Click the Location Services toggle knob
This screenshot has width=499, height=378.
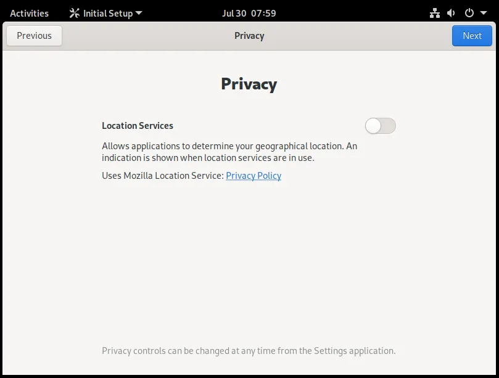(x=373, y=126)
